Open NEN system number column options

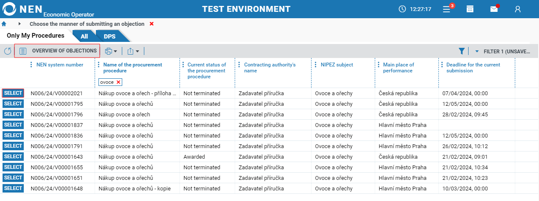pyautogui.click(x=31, y=65)
